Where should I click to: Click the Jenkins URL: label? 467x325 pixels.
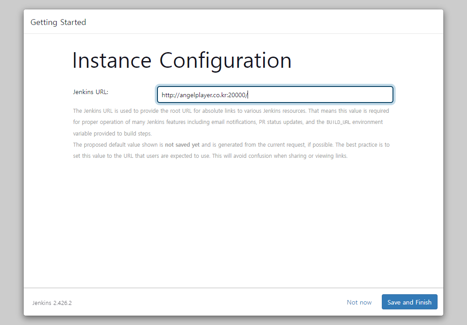point(91,92)
